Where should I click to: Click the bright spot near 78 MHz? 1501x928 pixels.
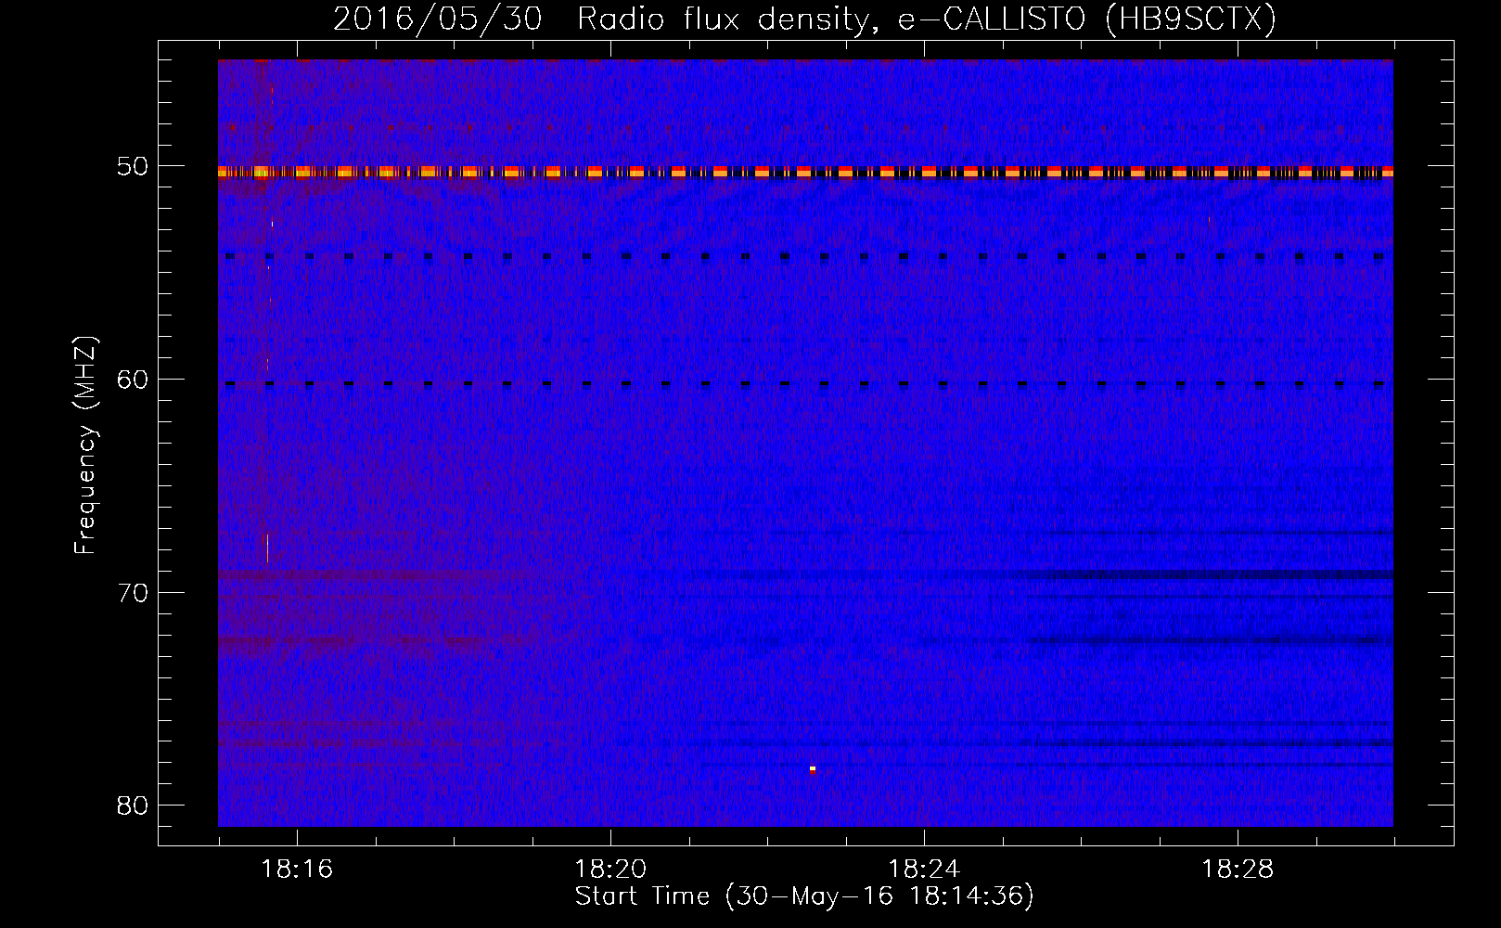[x=813, y=769]
